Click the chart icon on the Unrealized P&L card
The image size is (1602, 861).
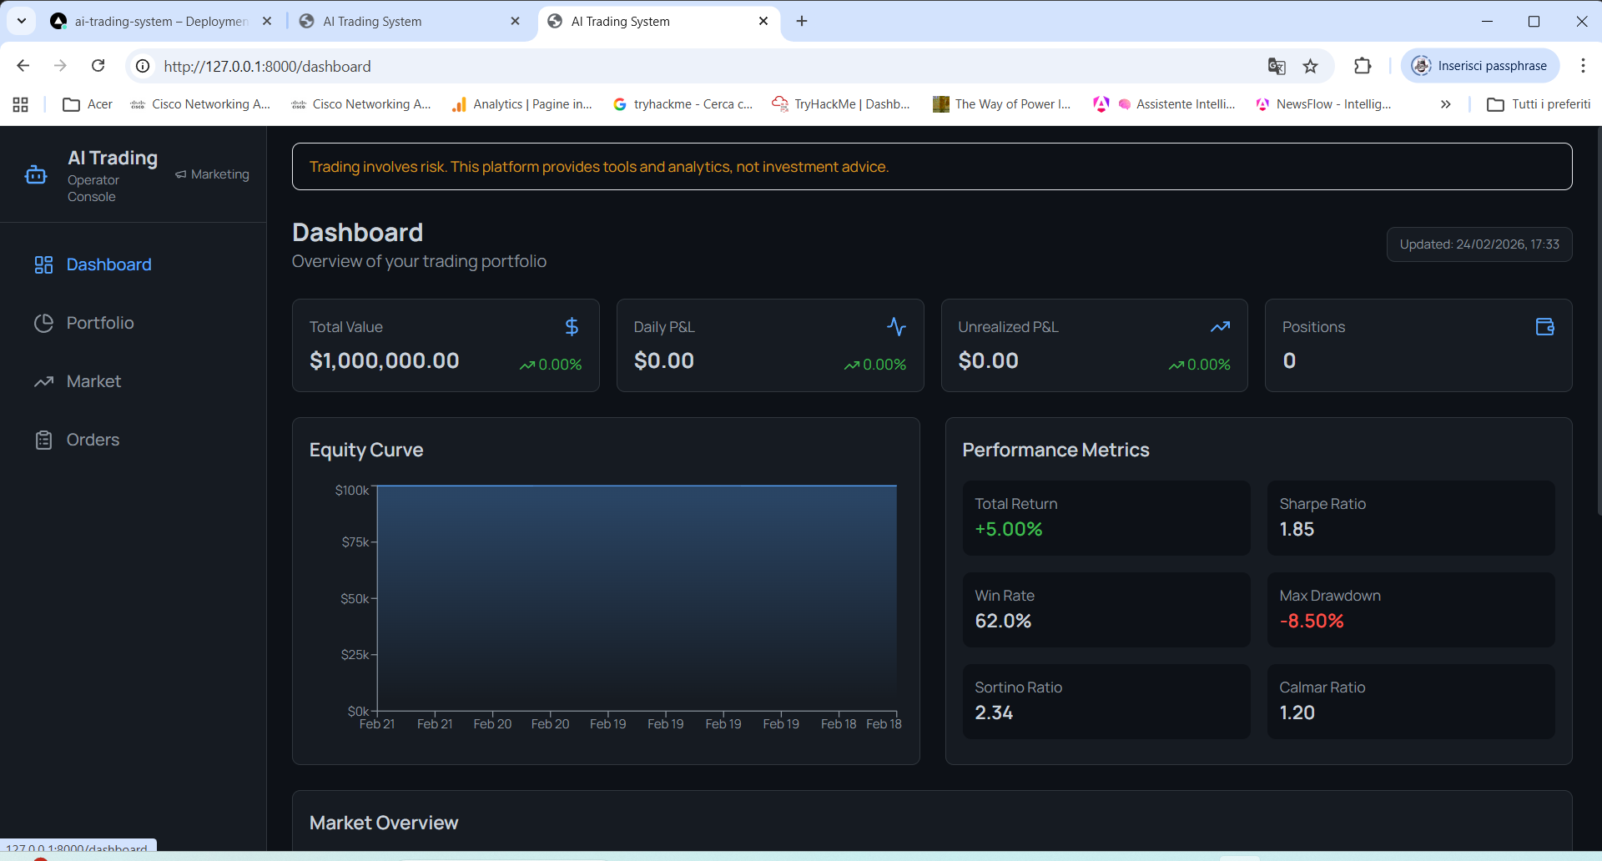point(1220,326)
